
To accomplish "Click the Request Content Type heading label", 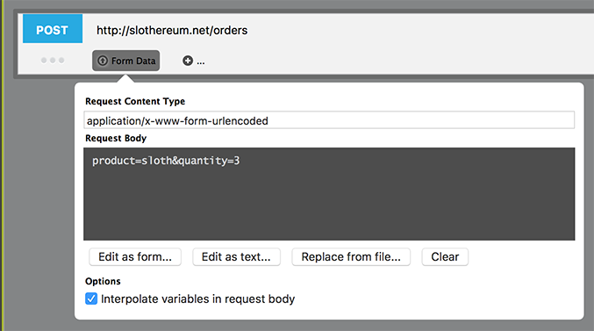I will pyautogui.click(x=135, y=101).
